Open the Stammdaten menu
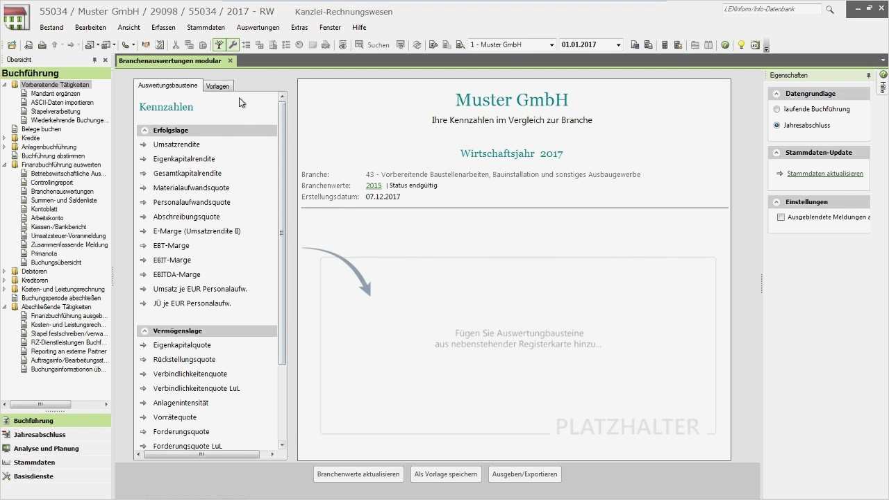The width and height of the screenshot is (889, 500). [x=206, y=27]
